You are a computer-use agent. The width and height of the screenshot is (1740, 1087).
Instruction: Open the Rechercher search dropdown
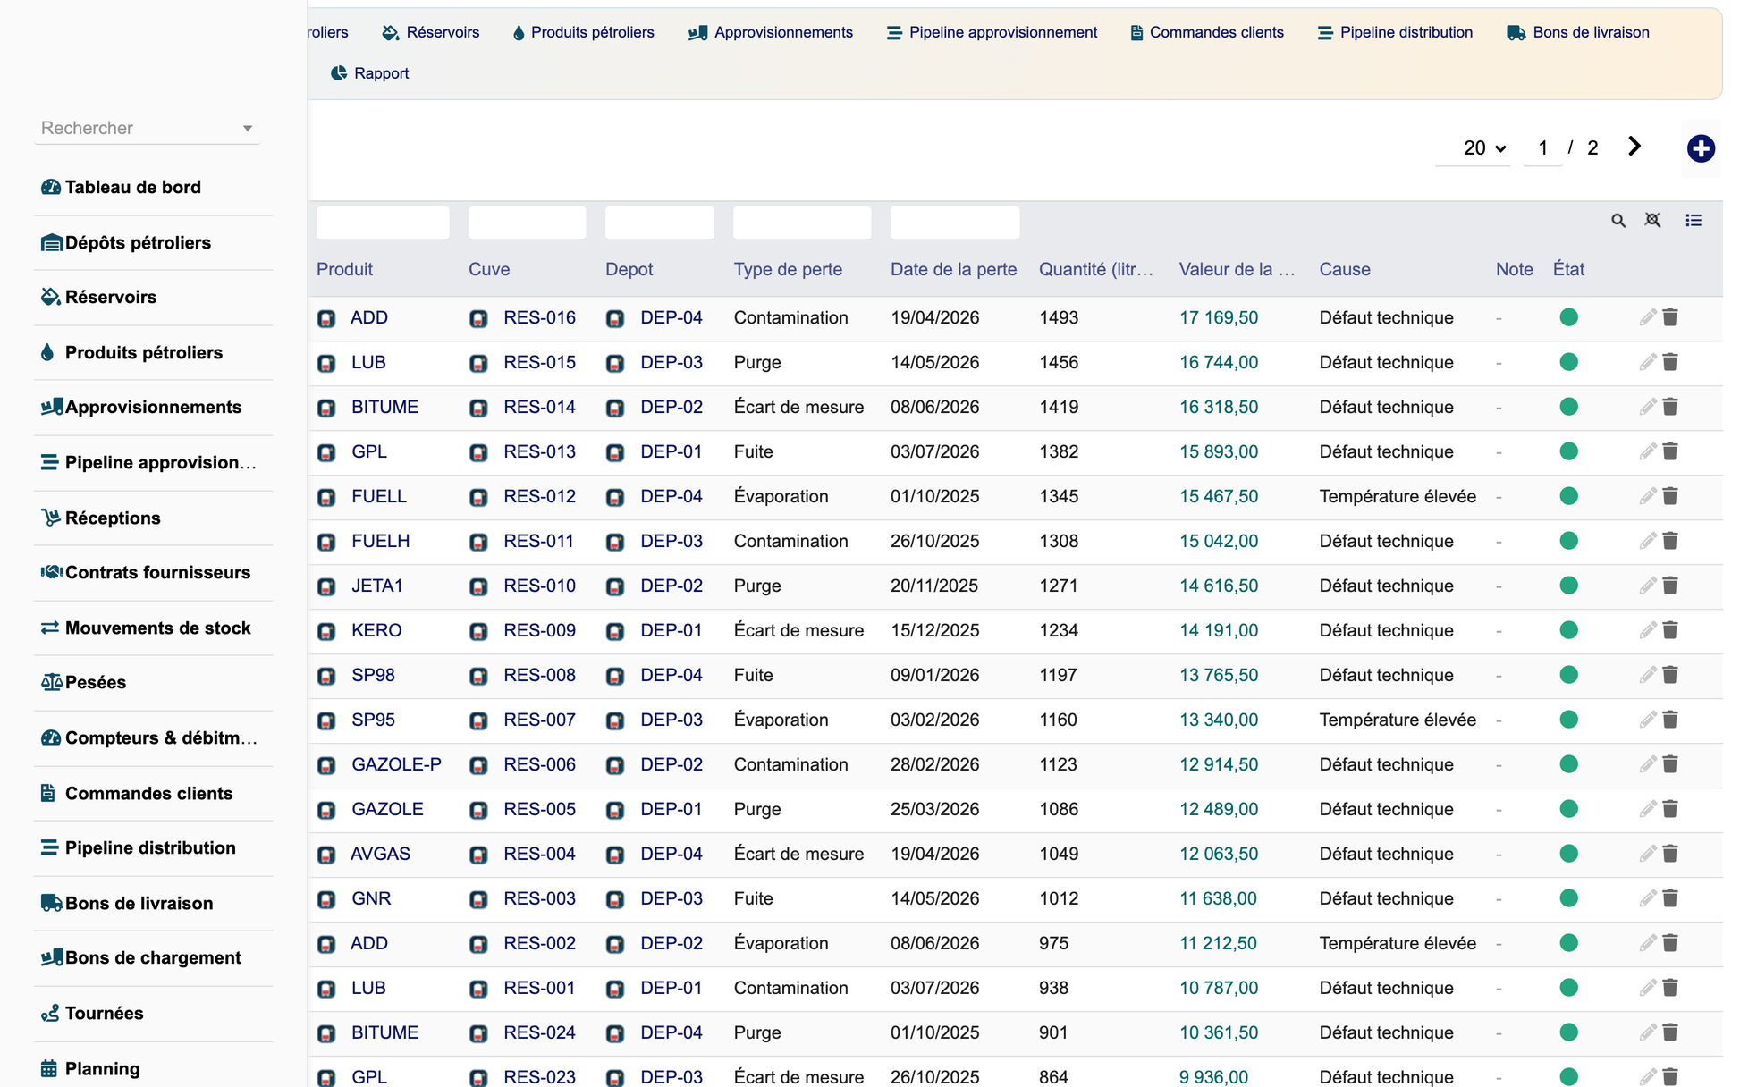coord(148,128)
